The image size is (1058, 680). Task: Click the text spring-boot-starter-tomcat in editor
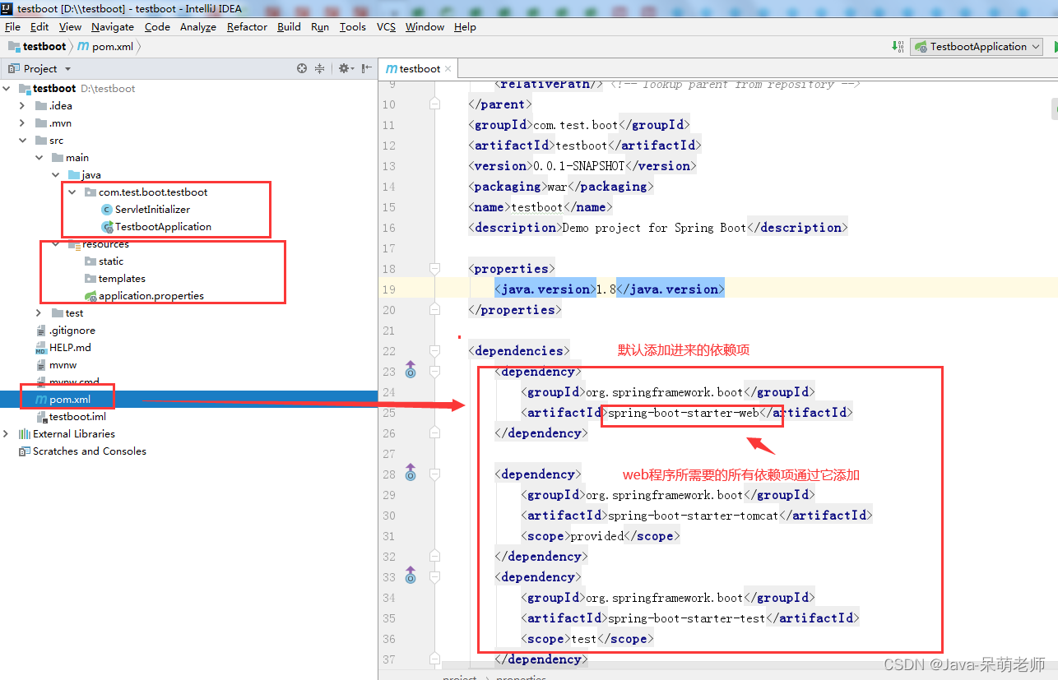(x=693, y=516)
